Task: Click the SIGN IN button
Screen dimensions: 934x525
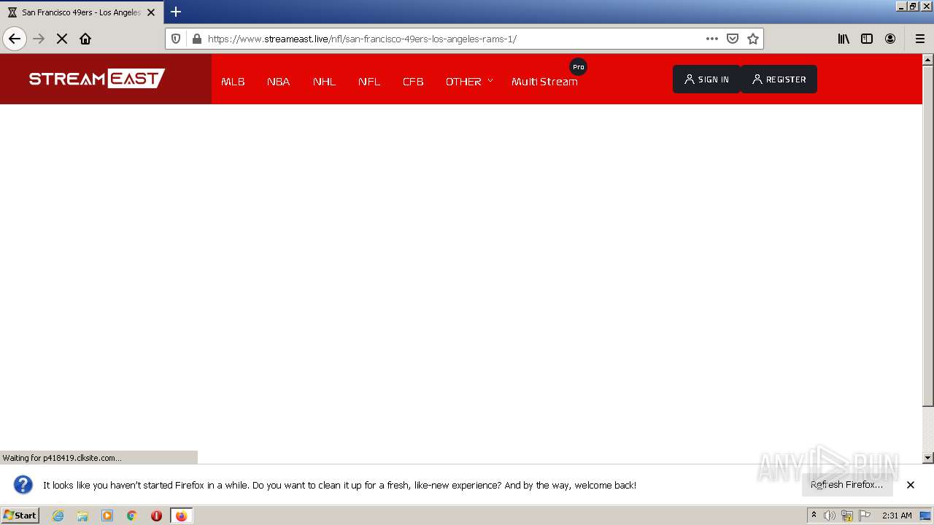Action: point(706,79)
